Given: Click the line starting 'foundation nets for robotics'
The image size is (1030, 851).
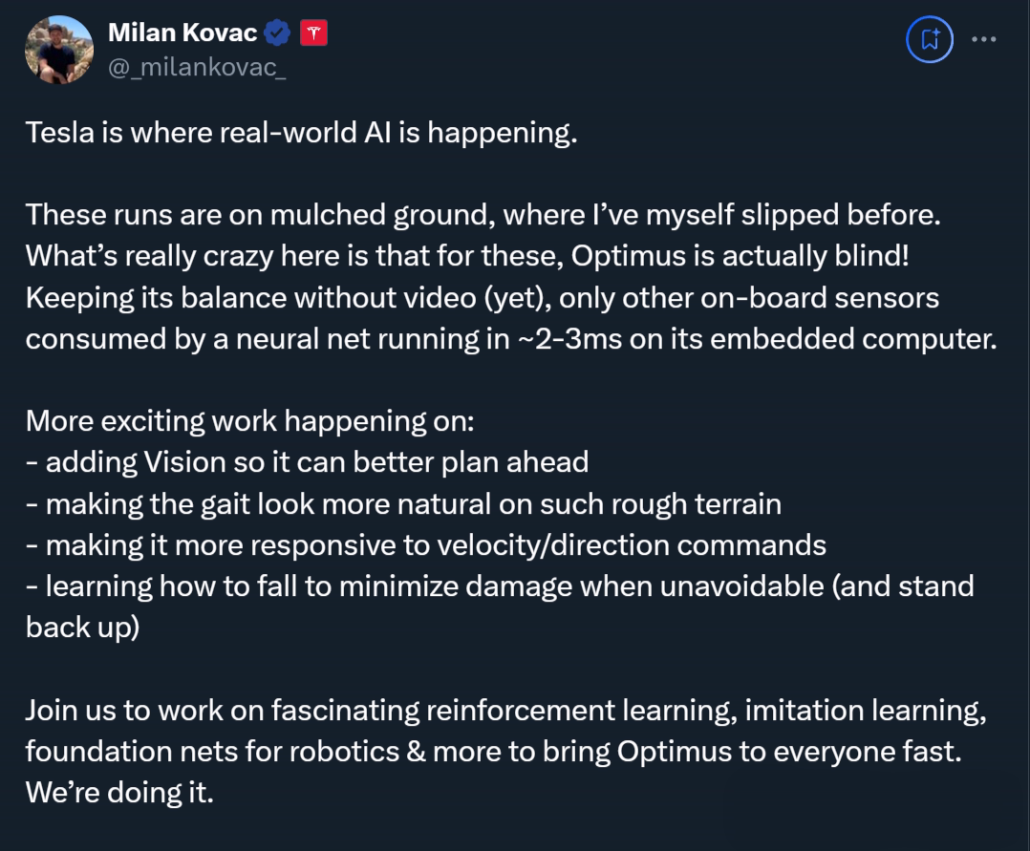Looking at the screenshot, I should tap(492, 751).
